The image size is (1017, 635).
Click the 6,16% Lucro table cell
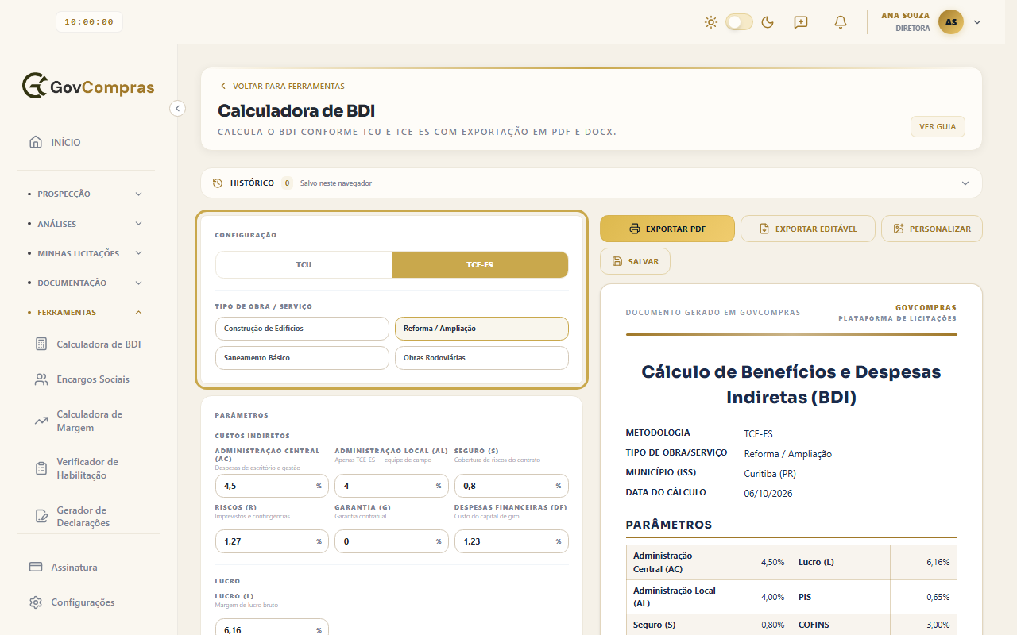[x=924, y=562]
